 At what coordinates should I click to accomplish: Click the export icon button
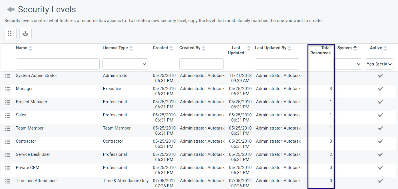tap(25, 33)
